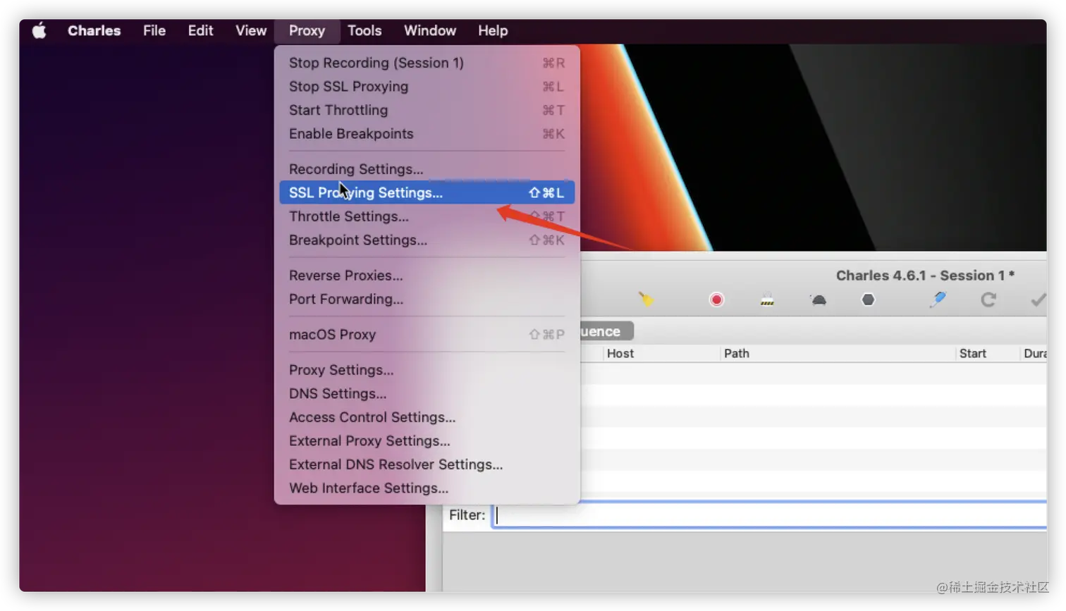This screenshot has width=1066, height=611.
Task: Open SSL Proxying Settings...
Action: click(x=427, y=192)
